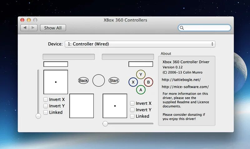Click the magnifying glass search icon
Image resolution: width=250 pixels, height=149 pixels.
(x=182, y=28)
